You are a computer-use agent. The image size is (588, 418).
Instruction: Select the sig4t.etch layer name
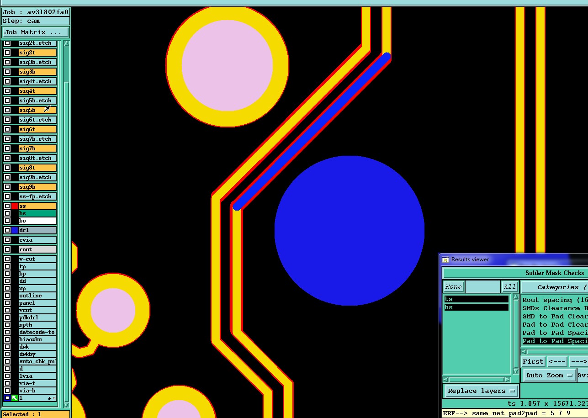tap(37, 81)
